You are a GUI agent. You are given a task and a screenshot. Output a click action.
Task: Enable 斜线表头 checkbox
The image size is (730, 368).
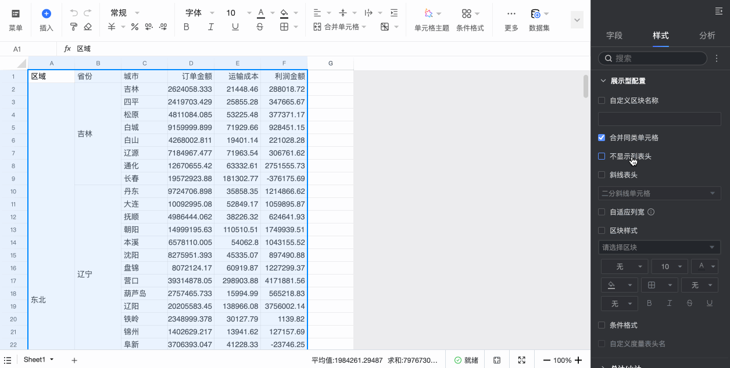(602, 175)
